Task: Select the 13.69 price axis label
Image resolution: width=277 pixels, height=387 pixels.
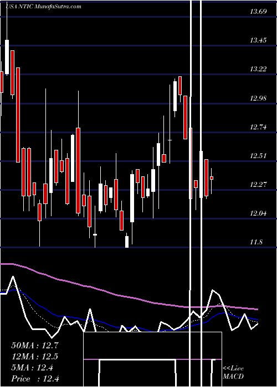Action: pos(258,12)
